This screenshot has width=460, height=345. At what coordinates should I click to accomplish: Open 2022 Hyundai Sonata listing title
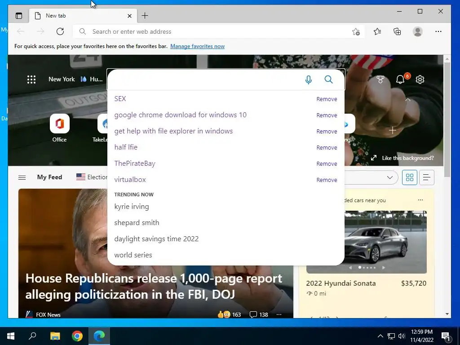tap(341, 283)
